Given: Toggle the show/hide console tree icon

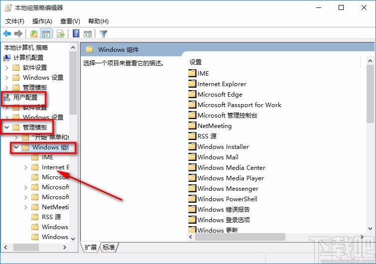Looking at the screenshot, I should 45,34.
